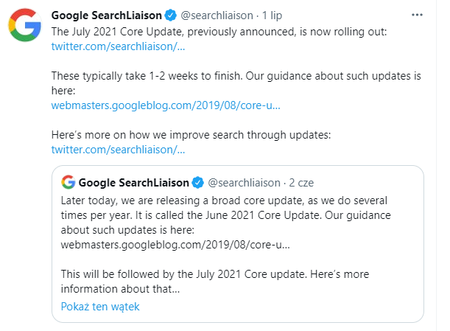Click the 'These typically take 1-2 weeks' paragraph

point(236,83)
